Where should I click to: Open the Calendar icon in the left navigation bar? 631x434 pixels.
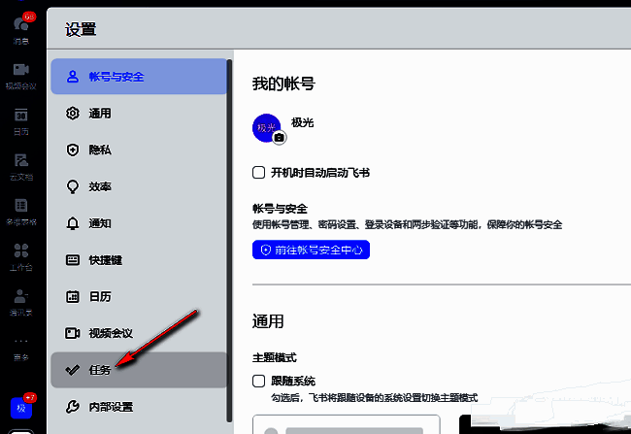tap(21, 116)
